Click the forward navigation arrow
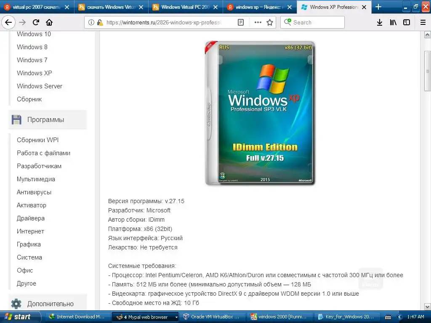431x323 pixels. (x=22, y=22)
